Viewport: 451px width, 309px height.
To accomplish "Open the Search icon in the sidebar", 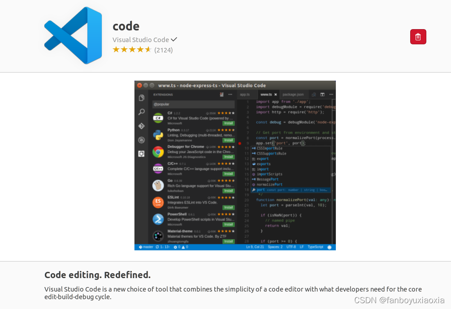I will point(141,112).
